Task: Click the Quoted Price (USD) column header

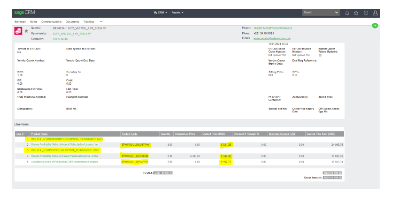Action: pyautogui.click(x=214, y=134)
